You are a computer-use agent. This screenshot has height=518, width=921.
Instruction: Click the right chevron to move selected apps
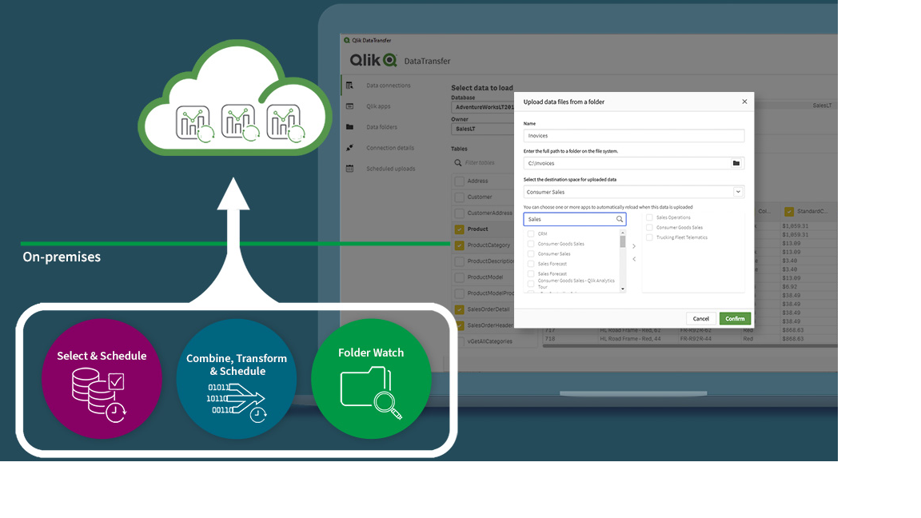(x=634, y=245)
